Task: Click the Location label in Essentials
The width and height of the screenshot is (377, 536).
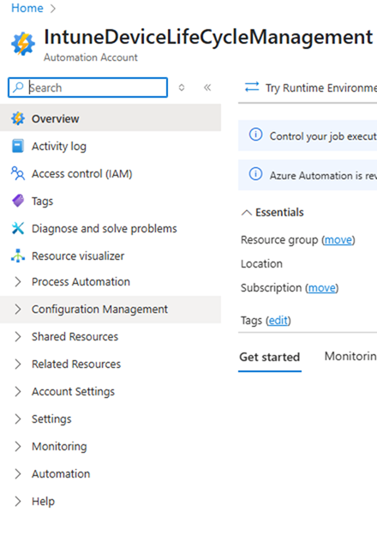Action: [261, 264]
